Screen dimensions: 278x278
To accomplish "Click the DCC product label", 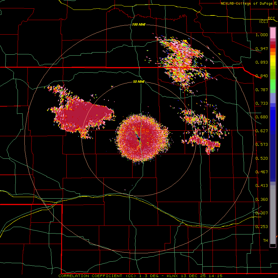I will [x=272, y=19].
